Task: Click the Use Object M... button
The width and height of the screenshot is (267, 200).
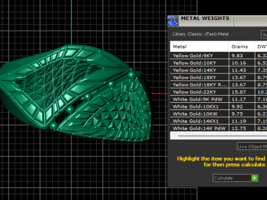Action: pyautogui.click(x=252, y=147)
